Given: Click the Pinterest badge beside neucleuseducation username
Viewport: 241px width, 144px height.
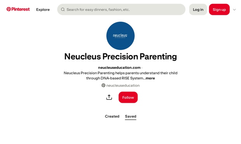Looking at the screenshot, I should click(x=103, y=85).
